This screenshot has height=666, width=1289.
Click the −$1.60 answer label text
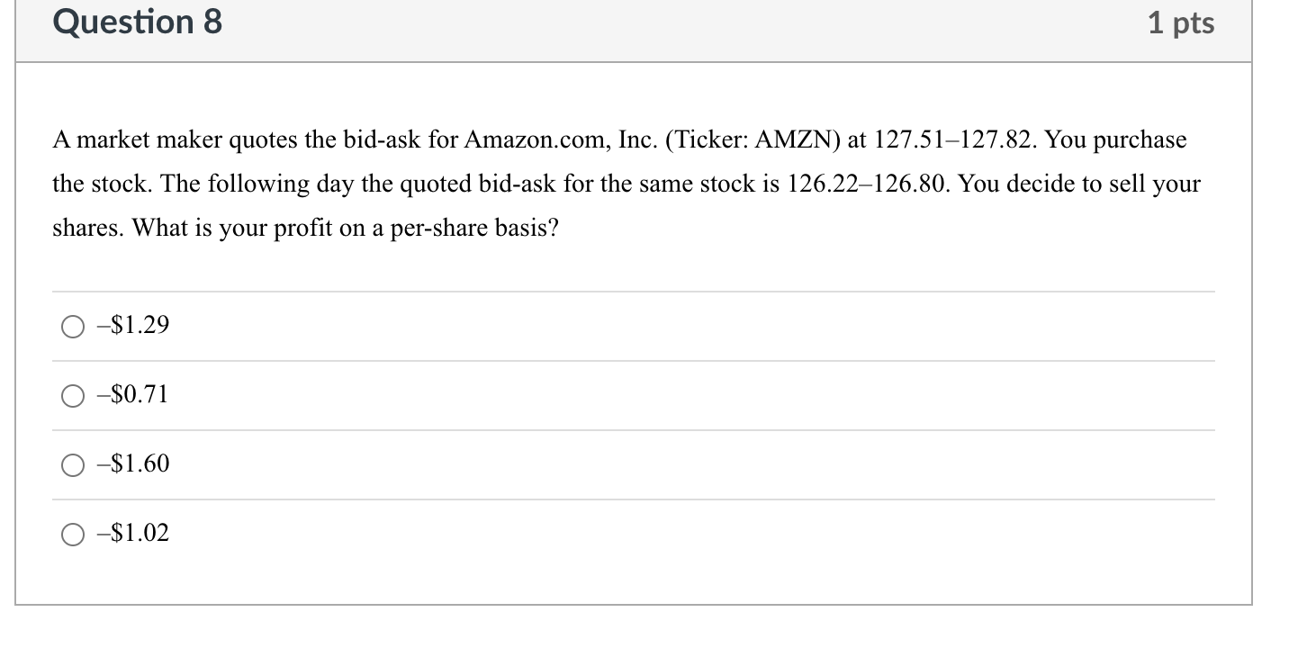(131, 464)
